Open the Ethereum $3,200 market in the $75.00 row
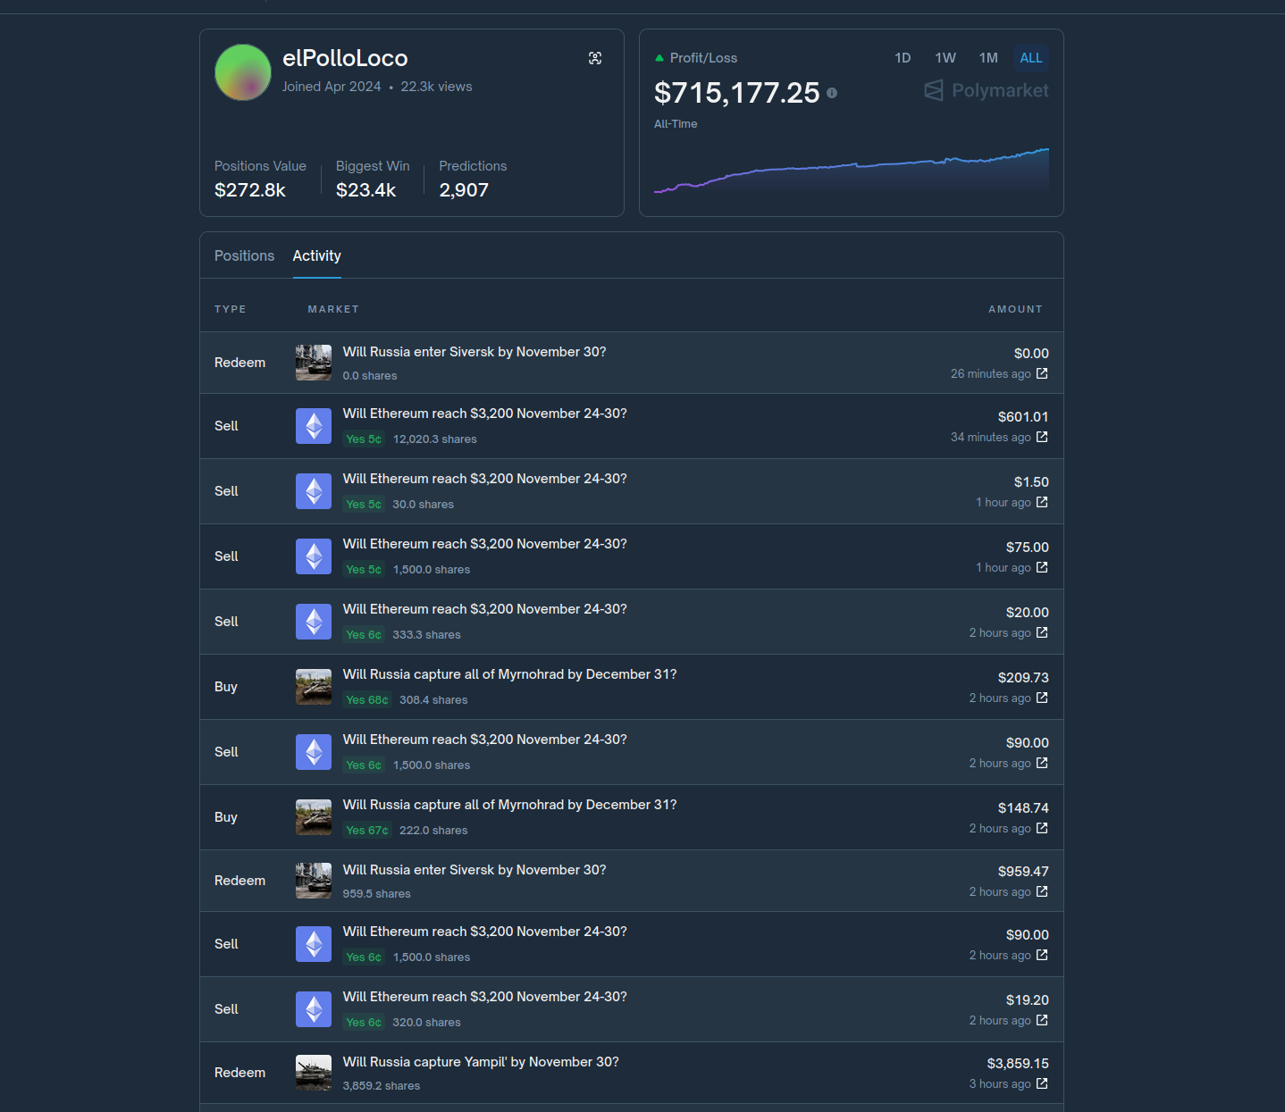 (x=485, y=544)
